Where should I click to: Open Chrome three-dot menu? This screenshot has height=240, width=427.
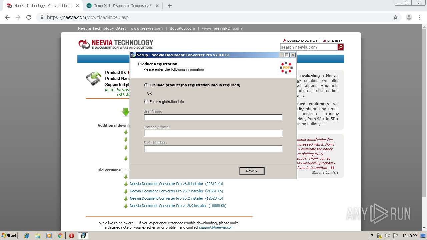pyautogui.click(x=420, y=17)
